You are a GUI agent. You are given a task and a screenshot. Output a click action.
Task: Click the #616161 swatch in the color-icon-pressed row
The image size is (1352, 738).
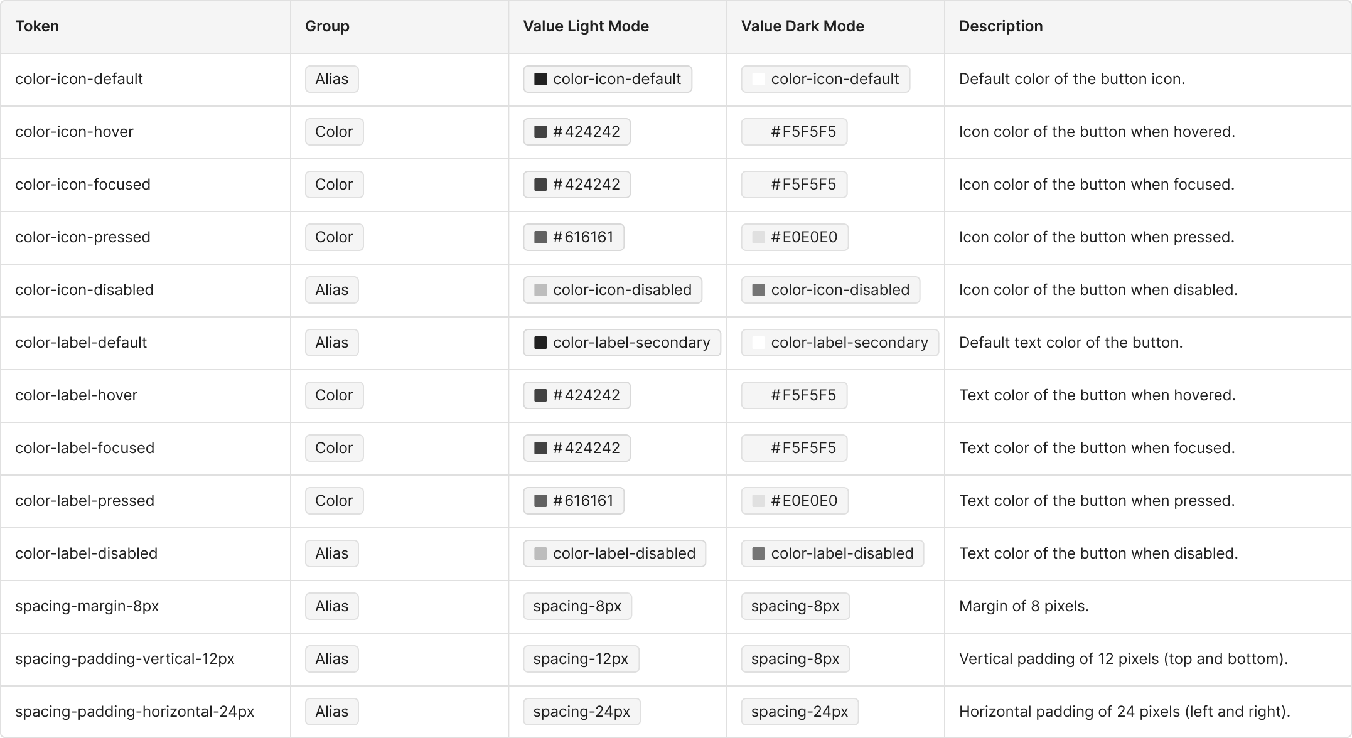coord(540,237)
